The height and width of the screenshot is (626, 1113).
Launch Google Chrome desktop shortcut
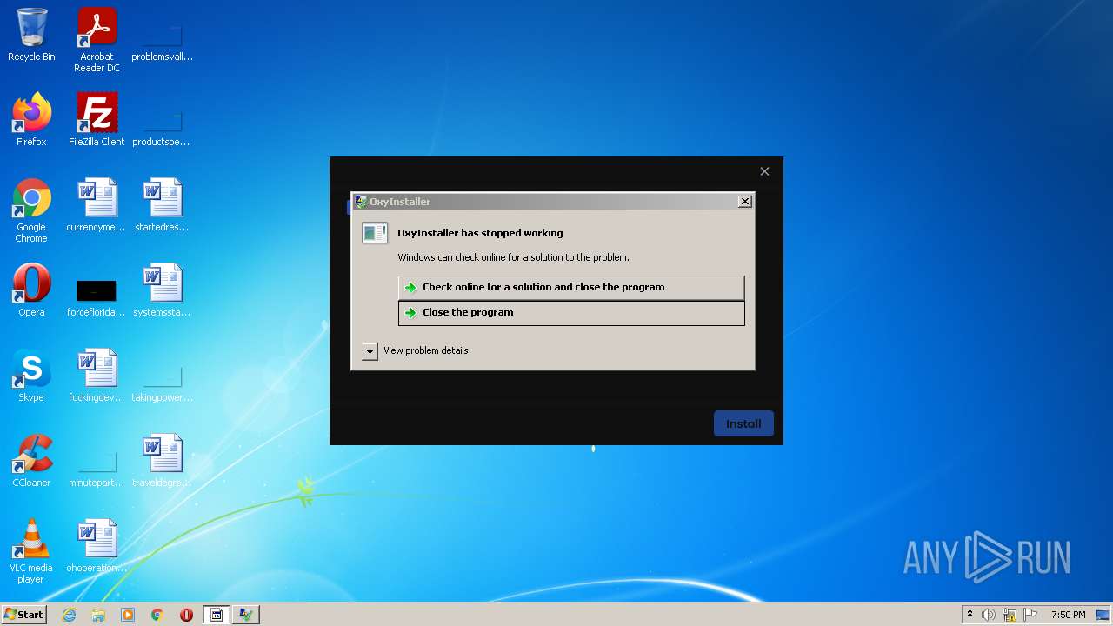pyautogui.click(x=31, y=210)
